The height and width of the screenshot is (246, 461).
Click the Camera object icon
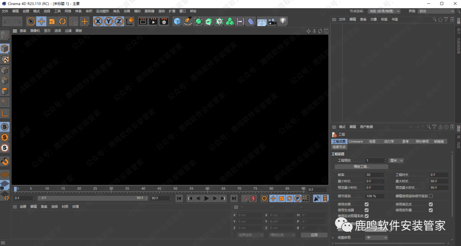coord(272,21)
